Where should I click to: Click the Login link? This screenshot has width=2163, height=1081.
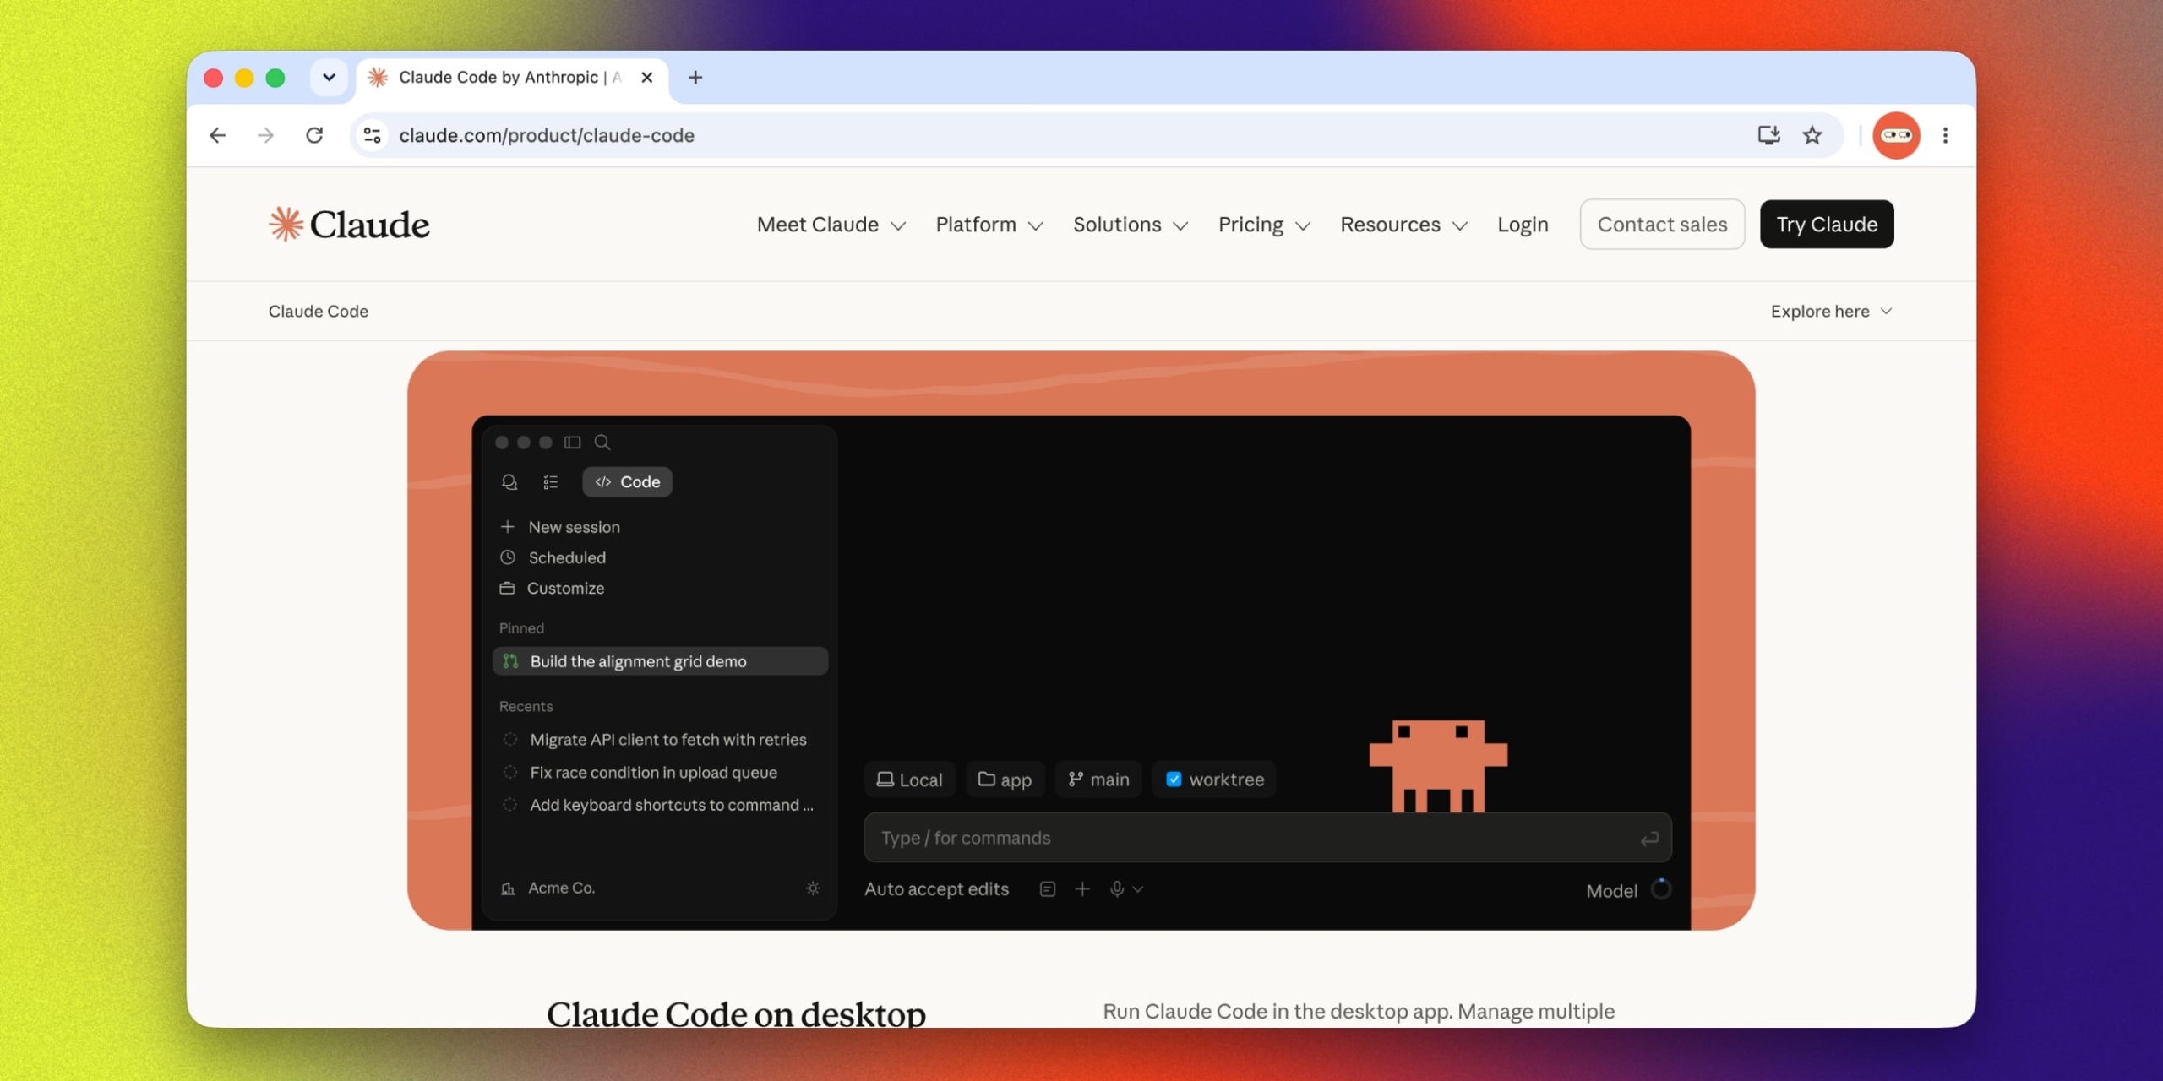(x=1523, y=225)
